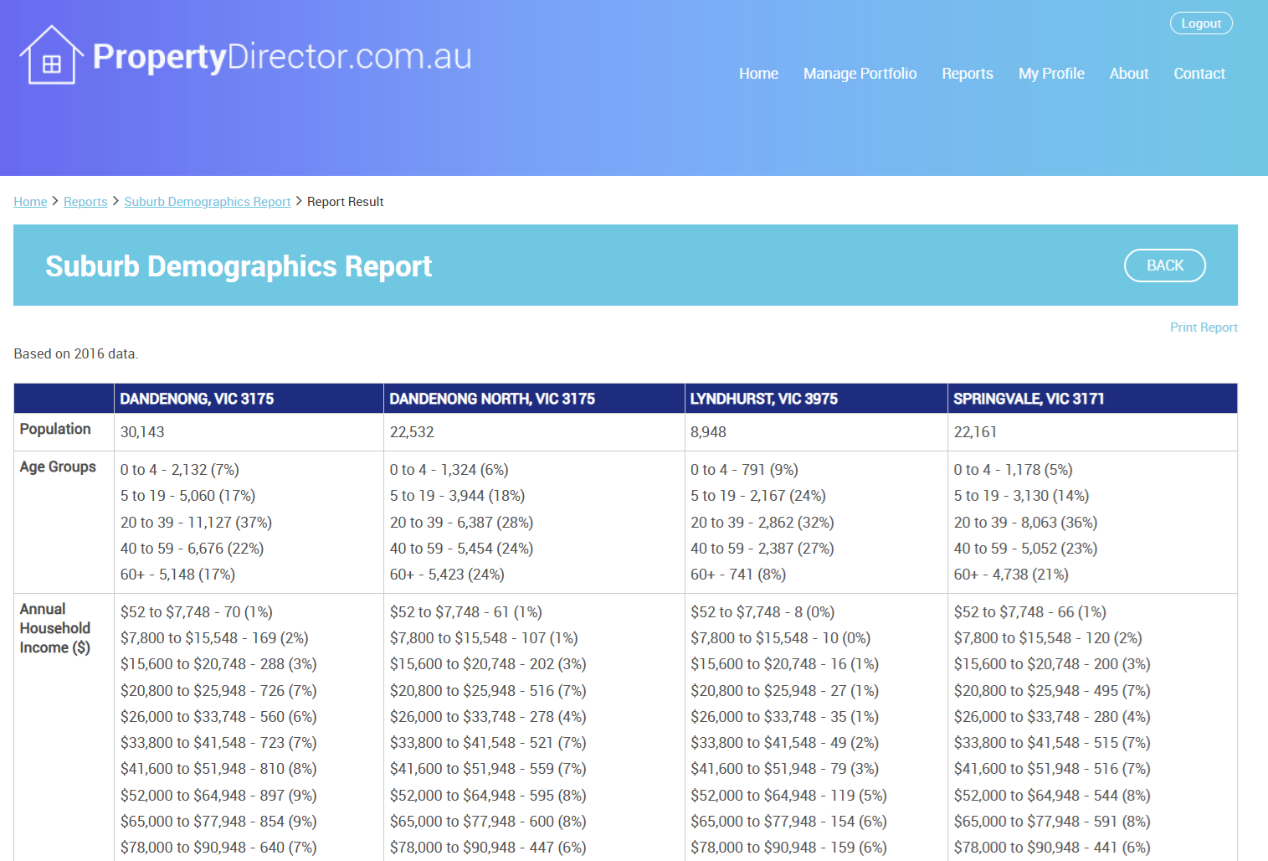Open the My Profile page
This screenshot has height=861, width=1268.
1050,74
